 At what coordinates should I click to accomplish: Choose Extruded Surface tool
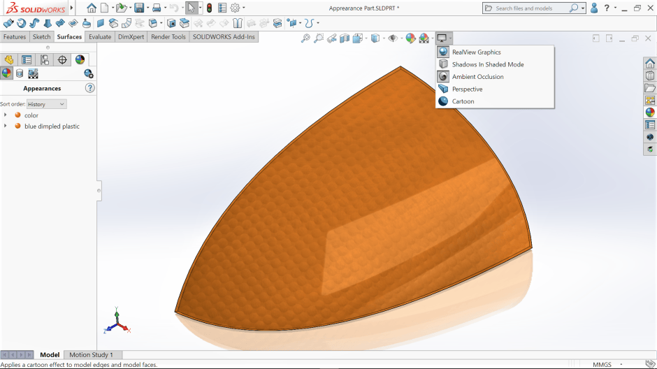(x=8, y=24)
